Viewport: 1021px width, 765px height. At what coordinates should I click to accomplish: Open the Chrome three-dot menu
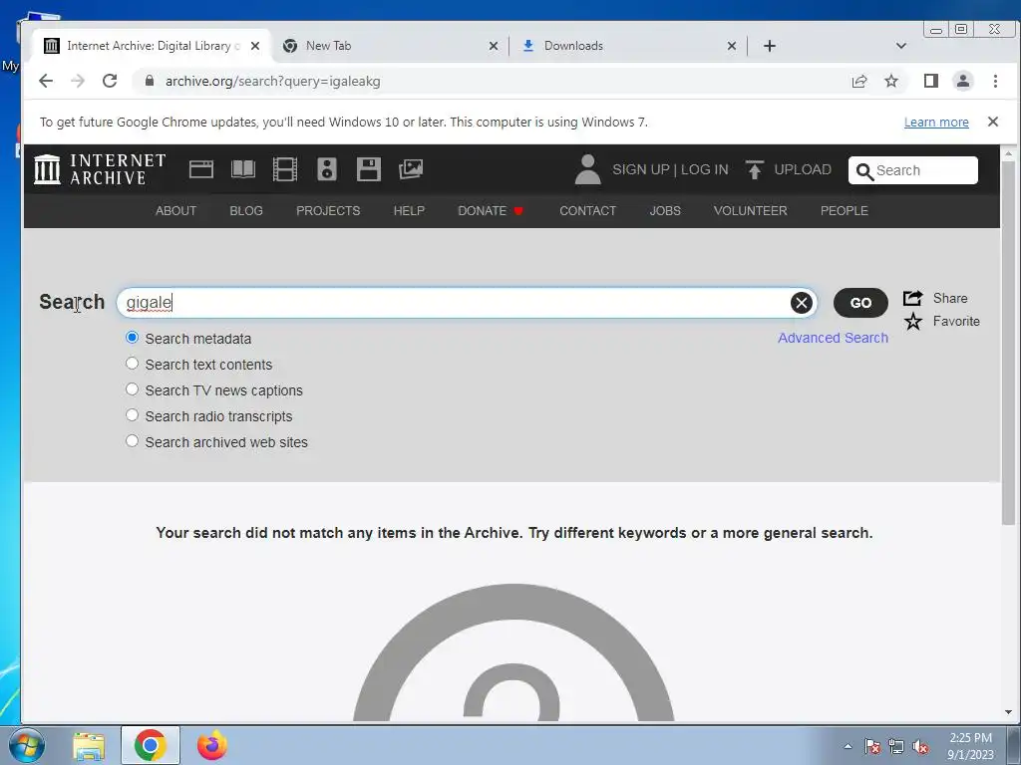[995, 81]
